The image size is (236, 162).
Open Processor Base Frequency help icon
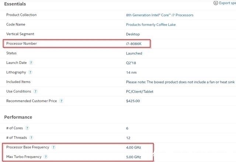click(53, 147)
